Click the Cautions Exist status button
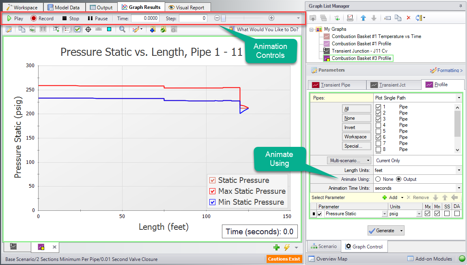 coord(284,259)
